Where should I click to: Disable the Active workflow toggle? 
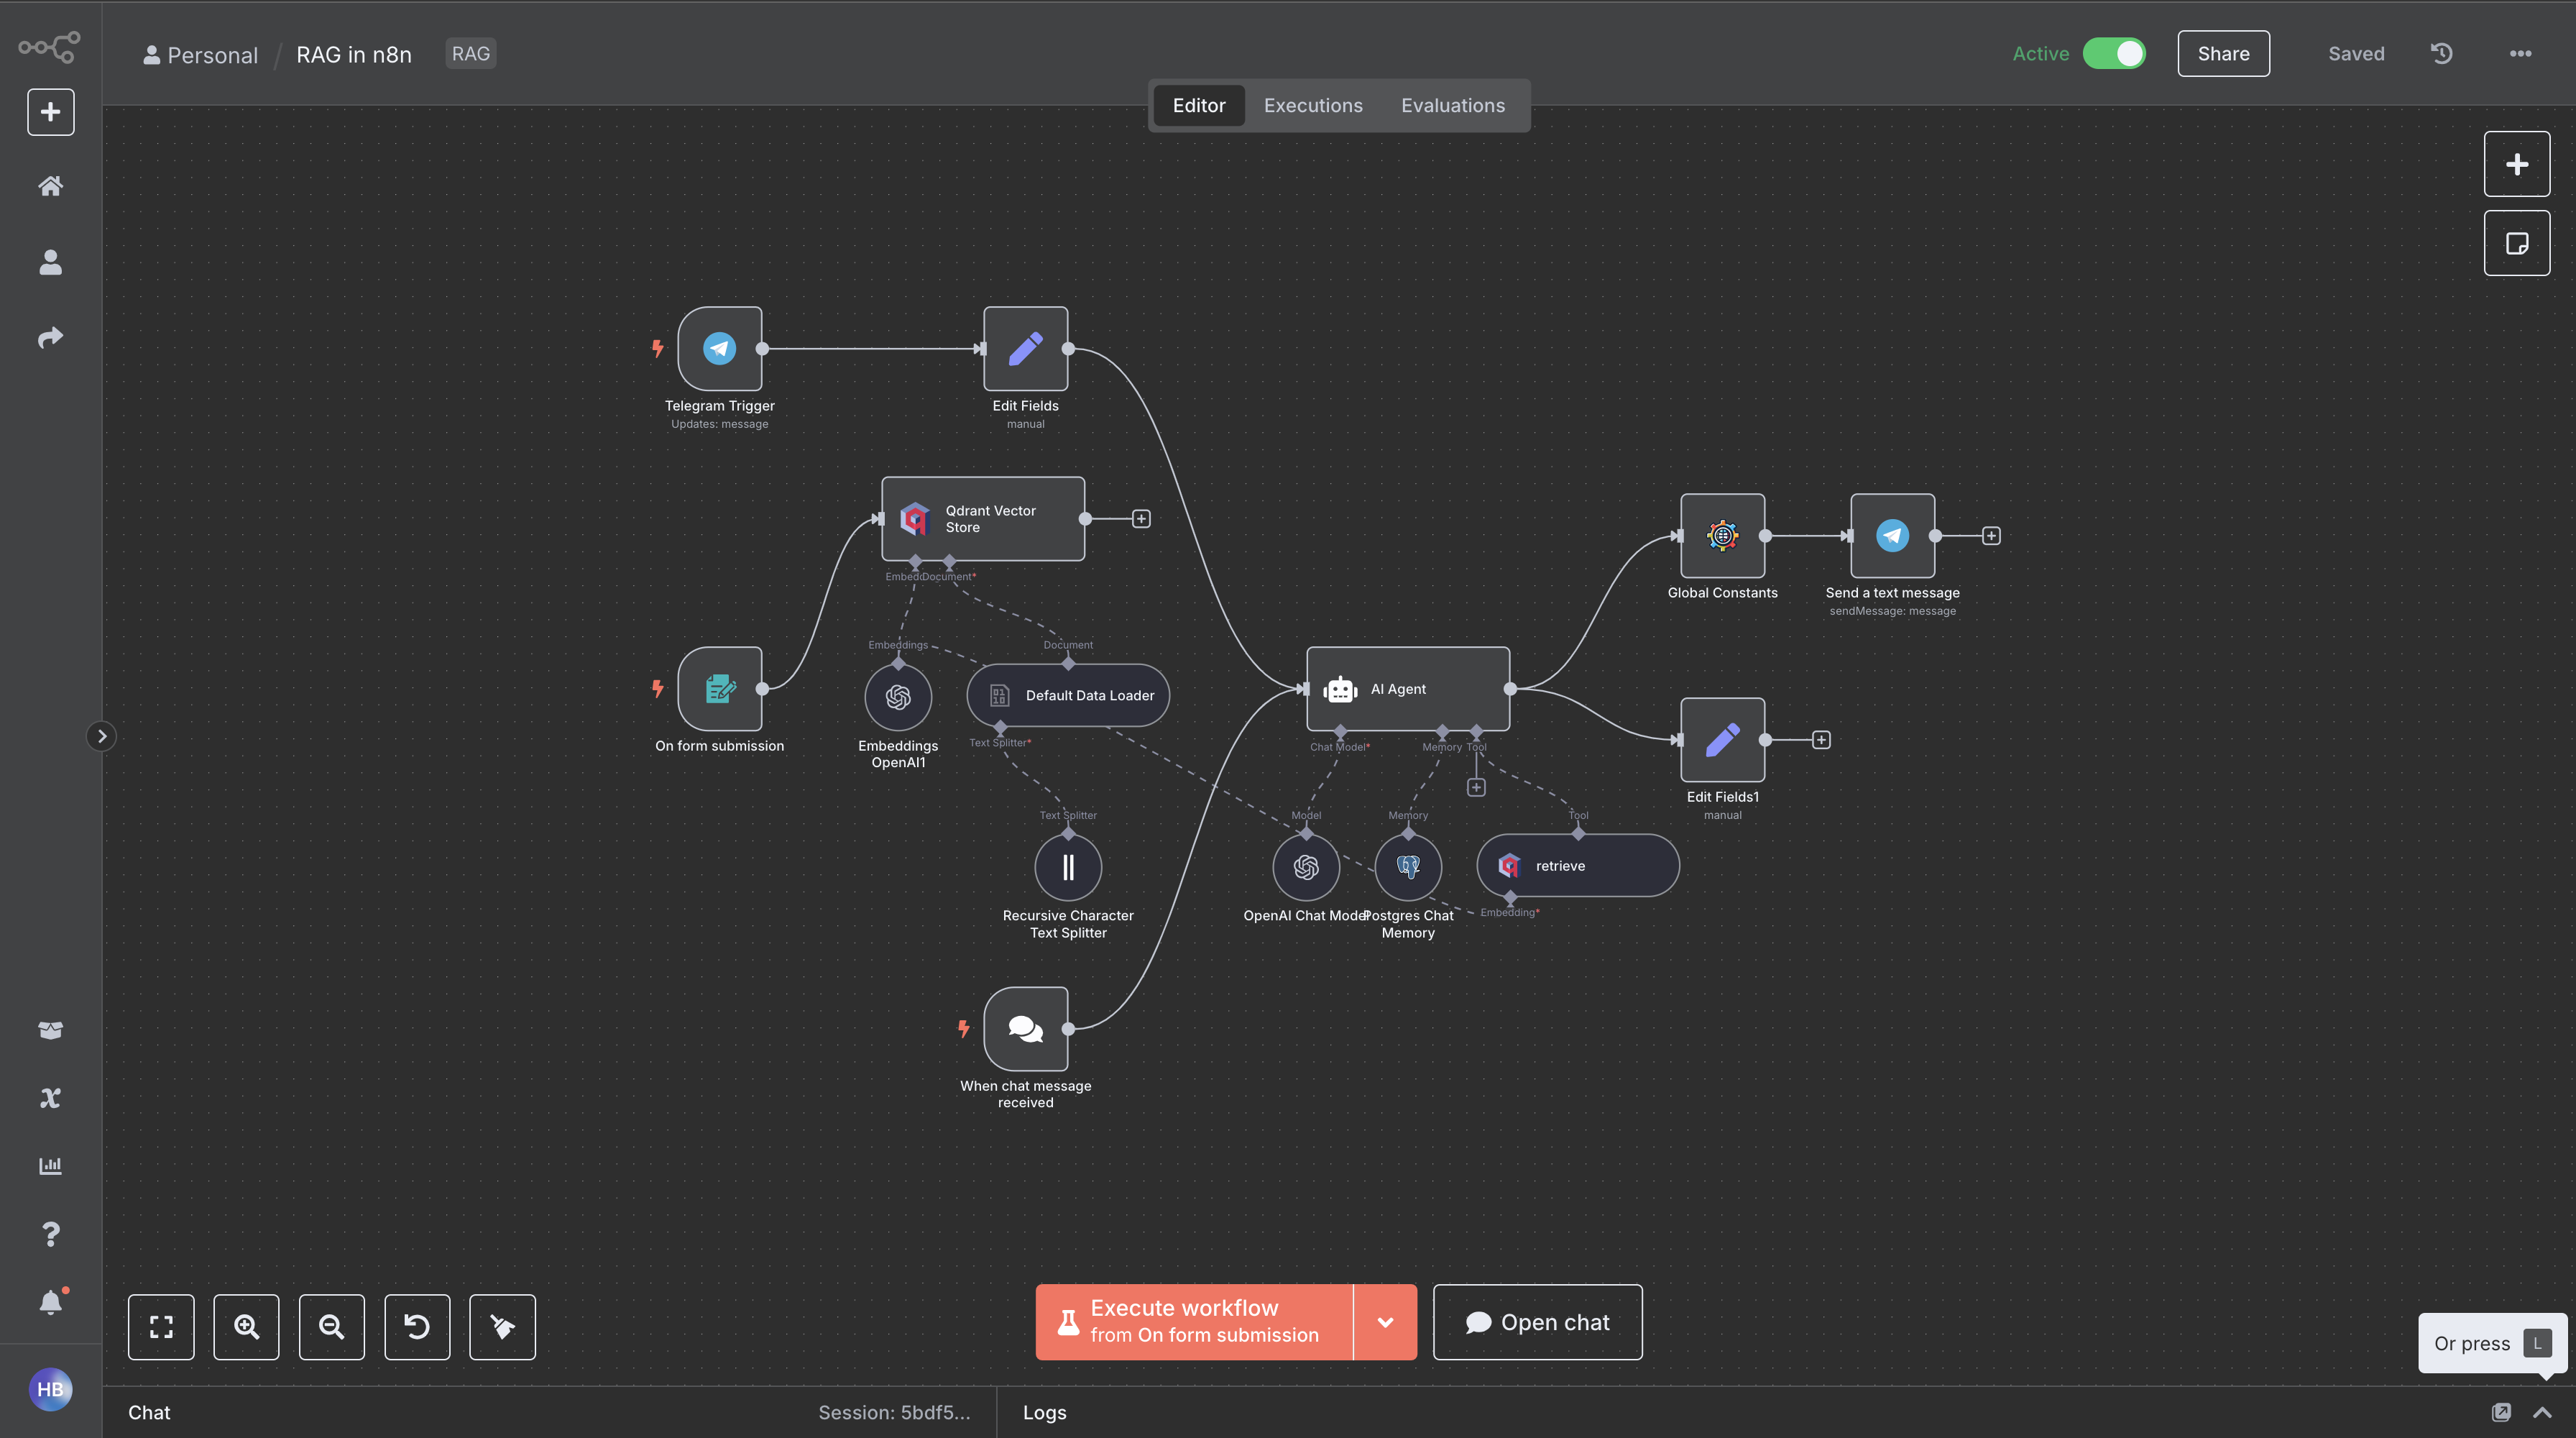click(x=2114, y=53)
